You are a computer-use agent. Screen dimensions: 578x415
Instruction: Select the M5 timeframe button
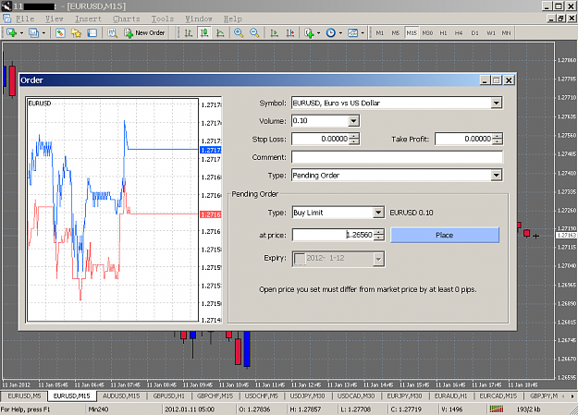tap(396, 32)
